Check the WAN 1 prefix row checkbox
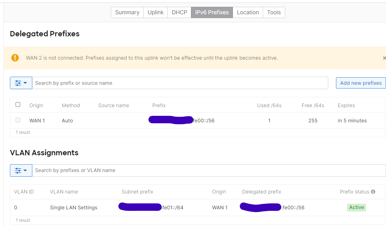This screenshot has width=386, height=227. point(18,120)
